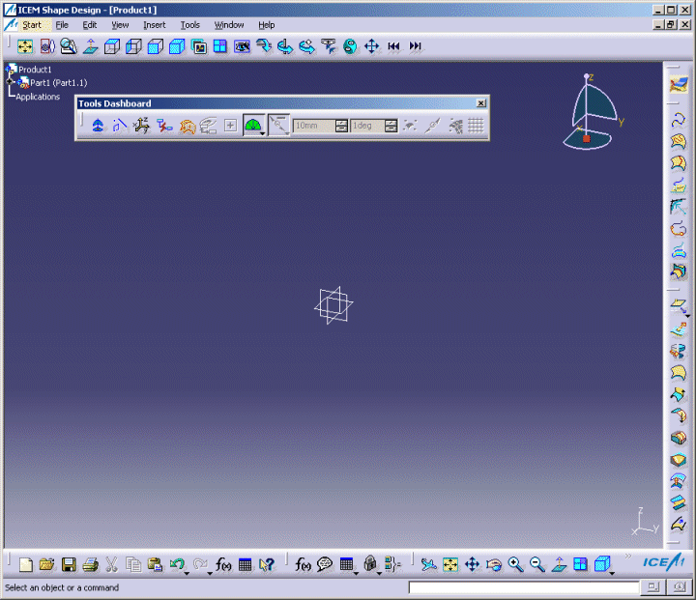Click the 1deg field spinner arrows
Image resolution: width=696 pixels, height=600 pixels.
391,126
